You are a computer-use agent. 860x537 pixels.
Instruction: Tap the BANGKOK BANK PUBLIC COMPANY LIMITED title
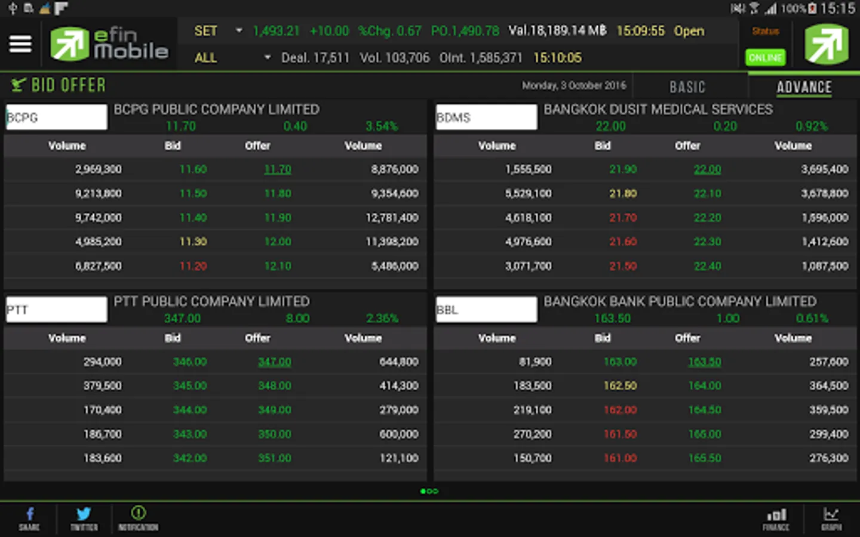pos(680,301)
